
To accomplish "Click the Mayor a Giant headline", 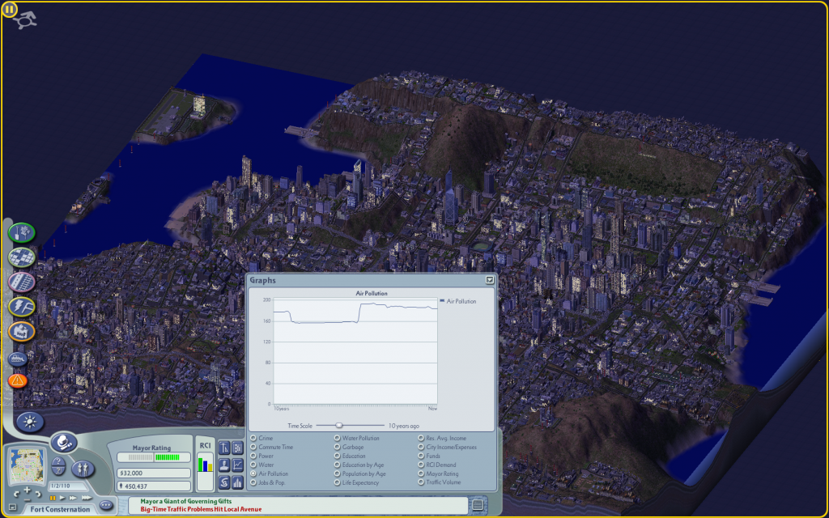I will pyautogui.click(x=186, y=501).
